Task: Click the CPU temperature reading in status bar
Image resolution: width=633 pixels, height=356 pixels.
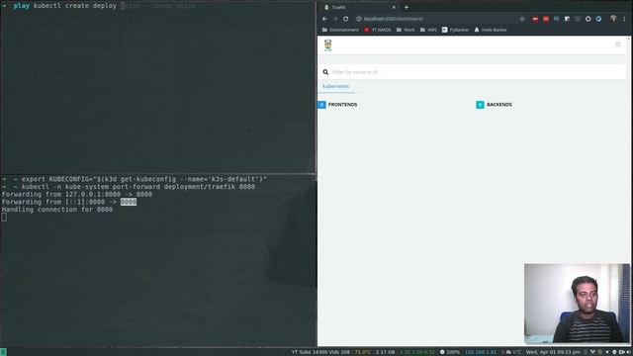Action: (363, 352)
